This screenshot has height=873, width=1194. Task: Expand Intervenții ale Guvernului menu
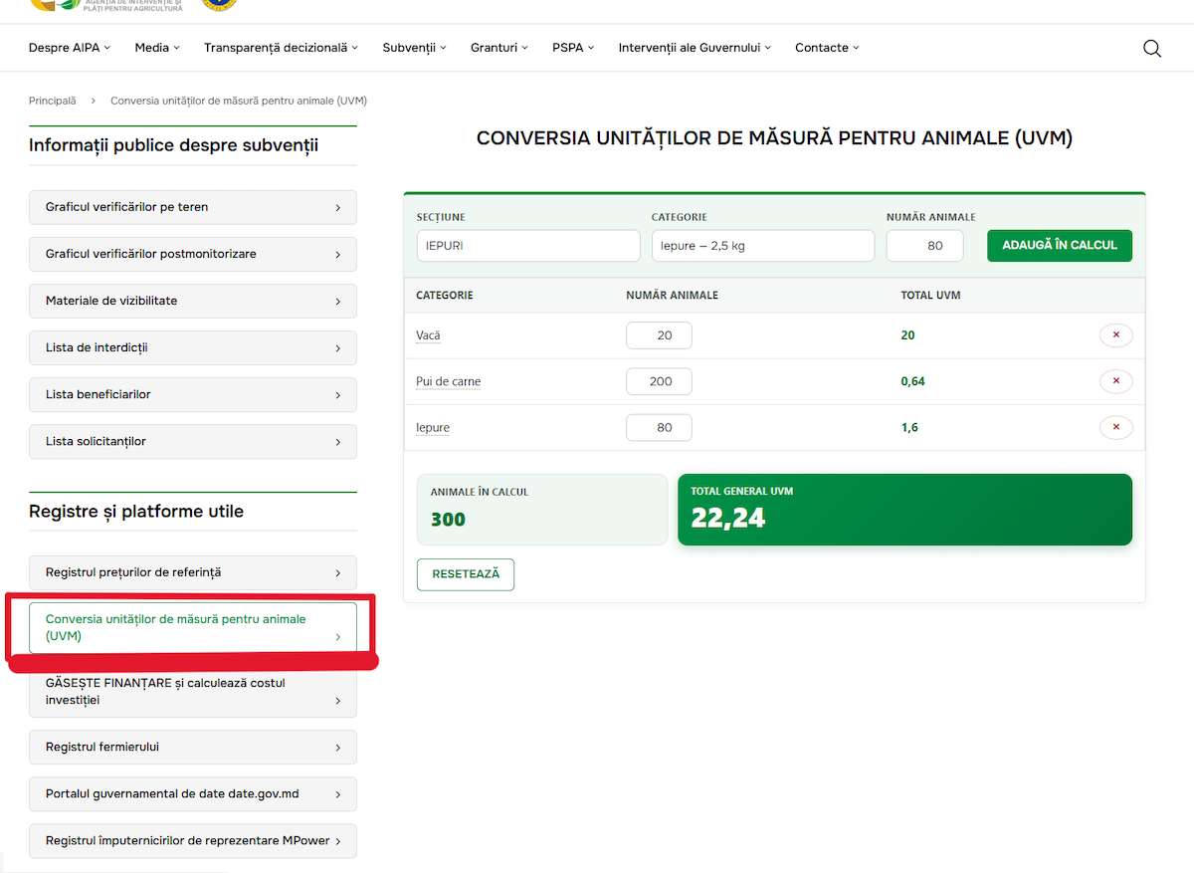(x=695, y=48)
